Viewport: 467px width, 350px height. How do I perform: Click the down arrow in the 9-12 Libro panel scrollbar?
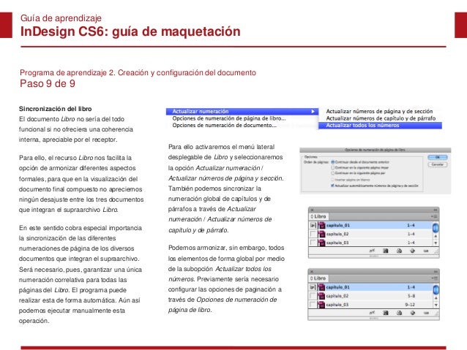point(436,305)
